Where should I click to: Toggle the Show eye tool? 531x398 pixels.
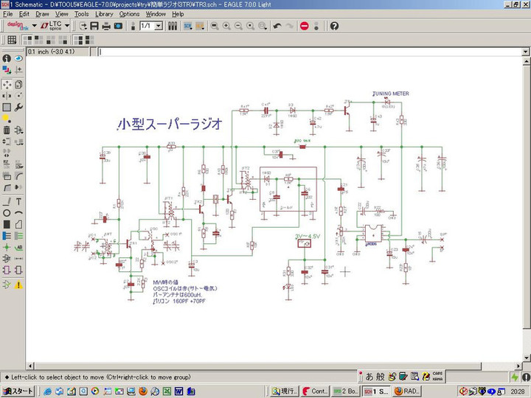pos(18,58)
